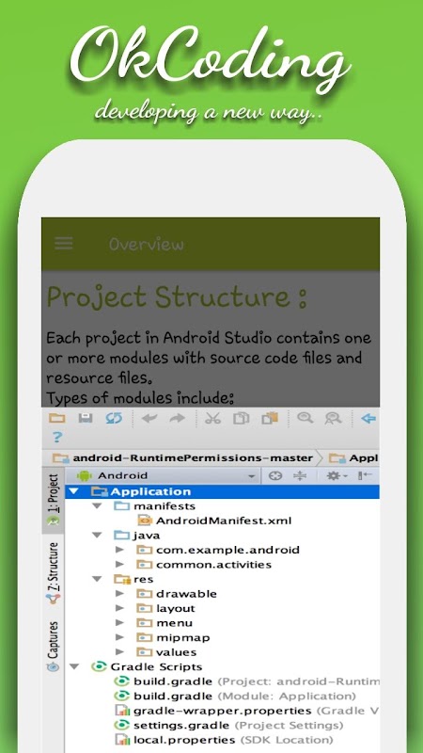Select the manifests folder label
Viewport: 423px width, 753px height.
coord(164,506)
